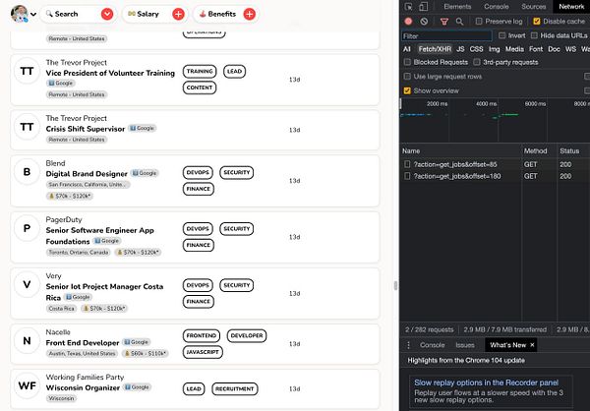590x411 pixels.
Task: Click the Nacelle N logo
Action: [x=27, y=341]
